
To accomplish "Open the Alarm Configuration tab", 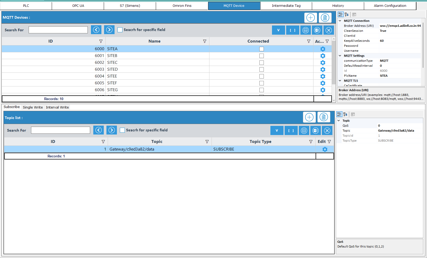I will [x=390, y=6].
